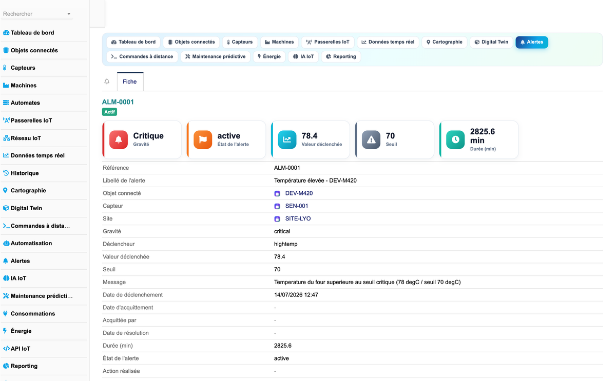This screenshot has height=381, width=616.
Task: Click the IA IoT sidebar brain icon
Action: pyautogui.click(x=6, y=278)
